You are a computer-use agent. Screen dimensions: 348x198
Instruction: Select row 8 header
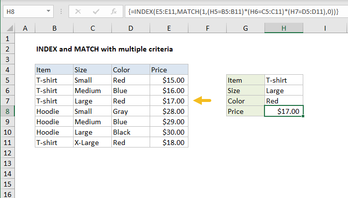(x=7, y=111)
